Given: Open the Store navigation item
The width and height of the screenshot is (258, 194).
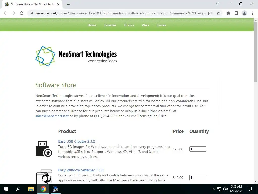Looking at the screenshot, I should (161, 25).
